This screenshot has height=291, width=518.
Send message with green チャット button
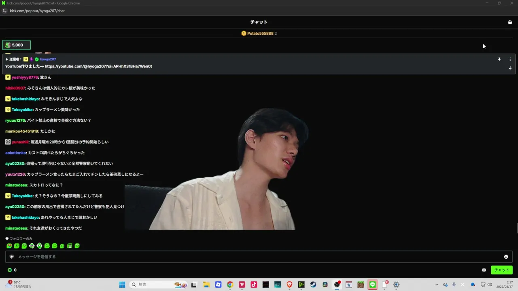tap(502, 270)
